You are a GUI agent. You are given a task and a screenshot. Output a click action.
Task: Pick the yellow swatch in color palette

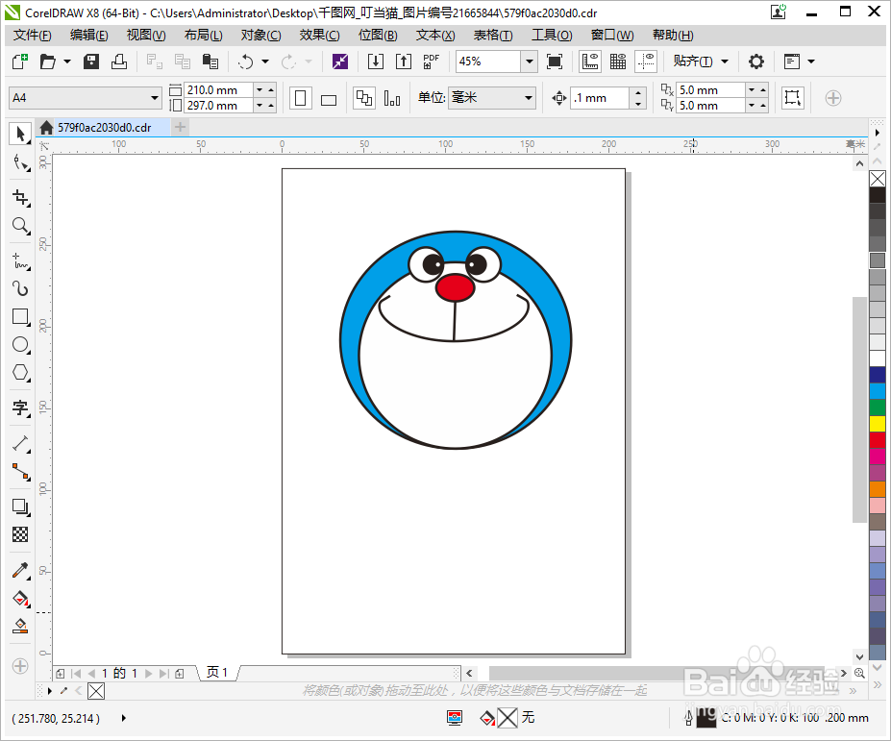point(878,423)
